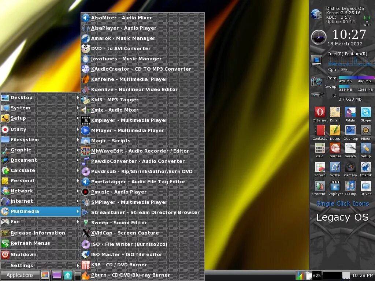This screenshot has height=281, width=375.
Task: Open Release-Information menu entry
Action: tap(40, 233)
